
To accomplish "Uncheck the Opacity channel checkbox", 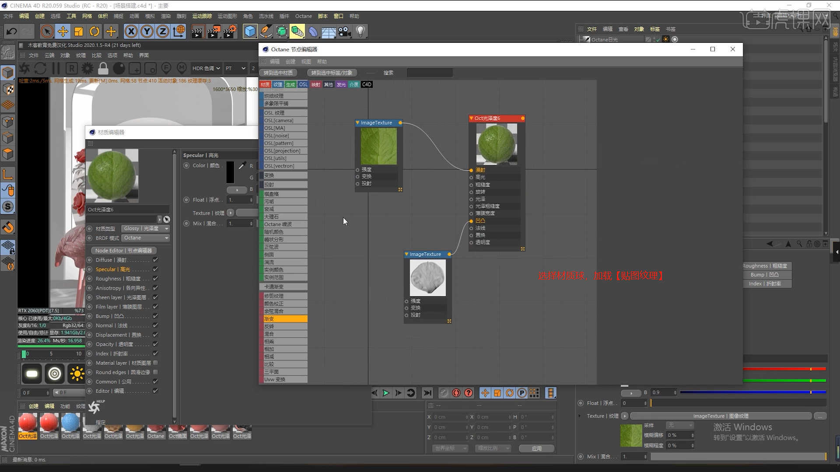I will point(155,344).
